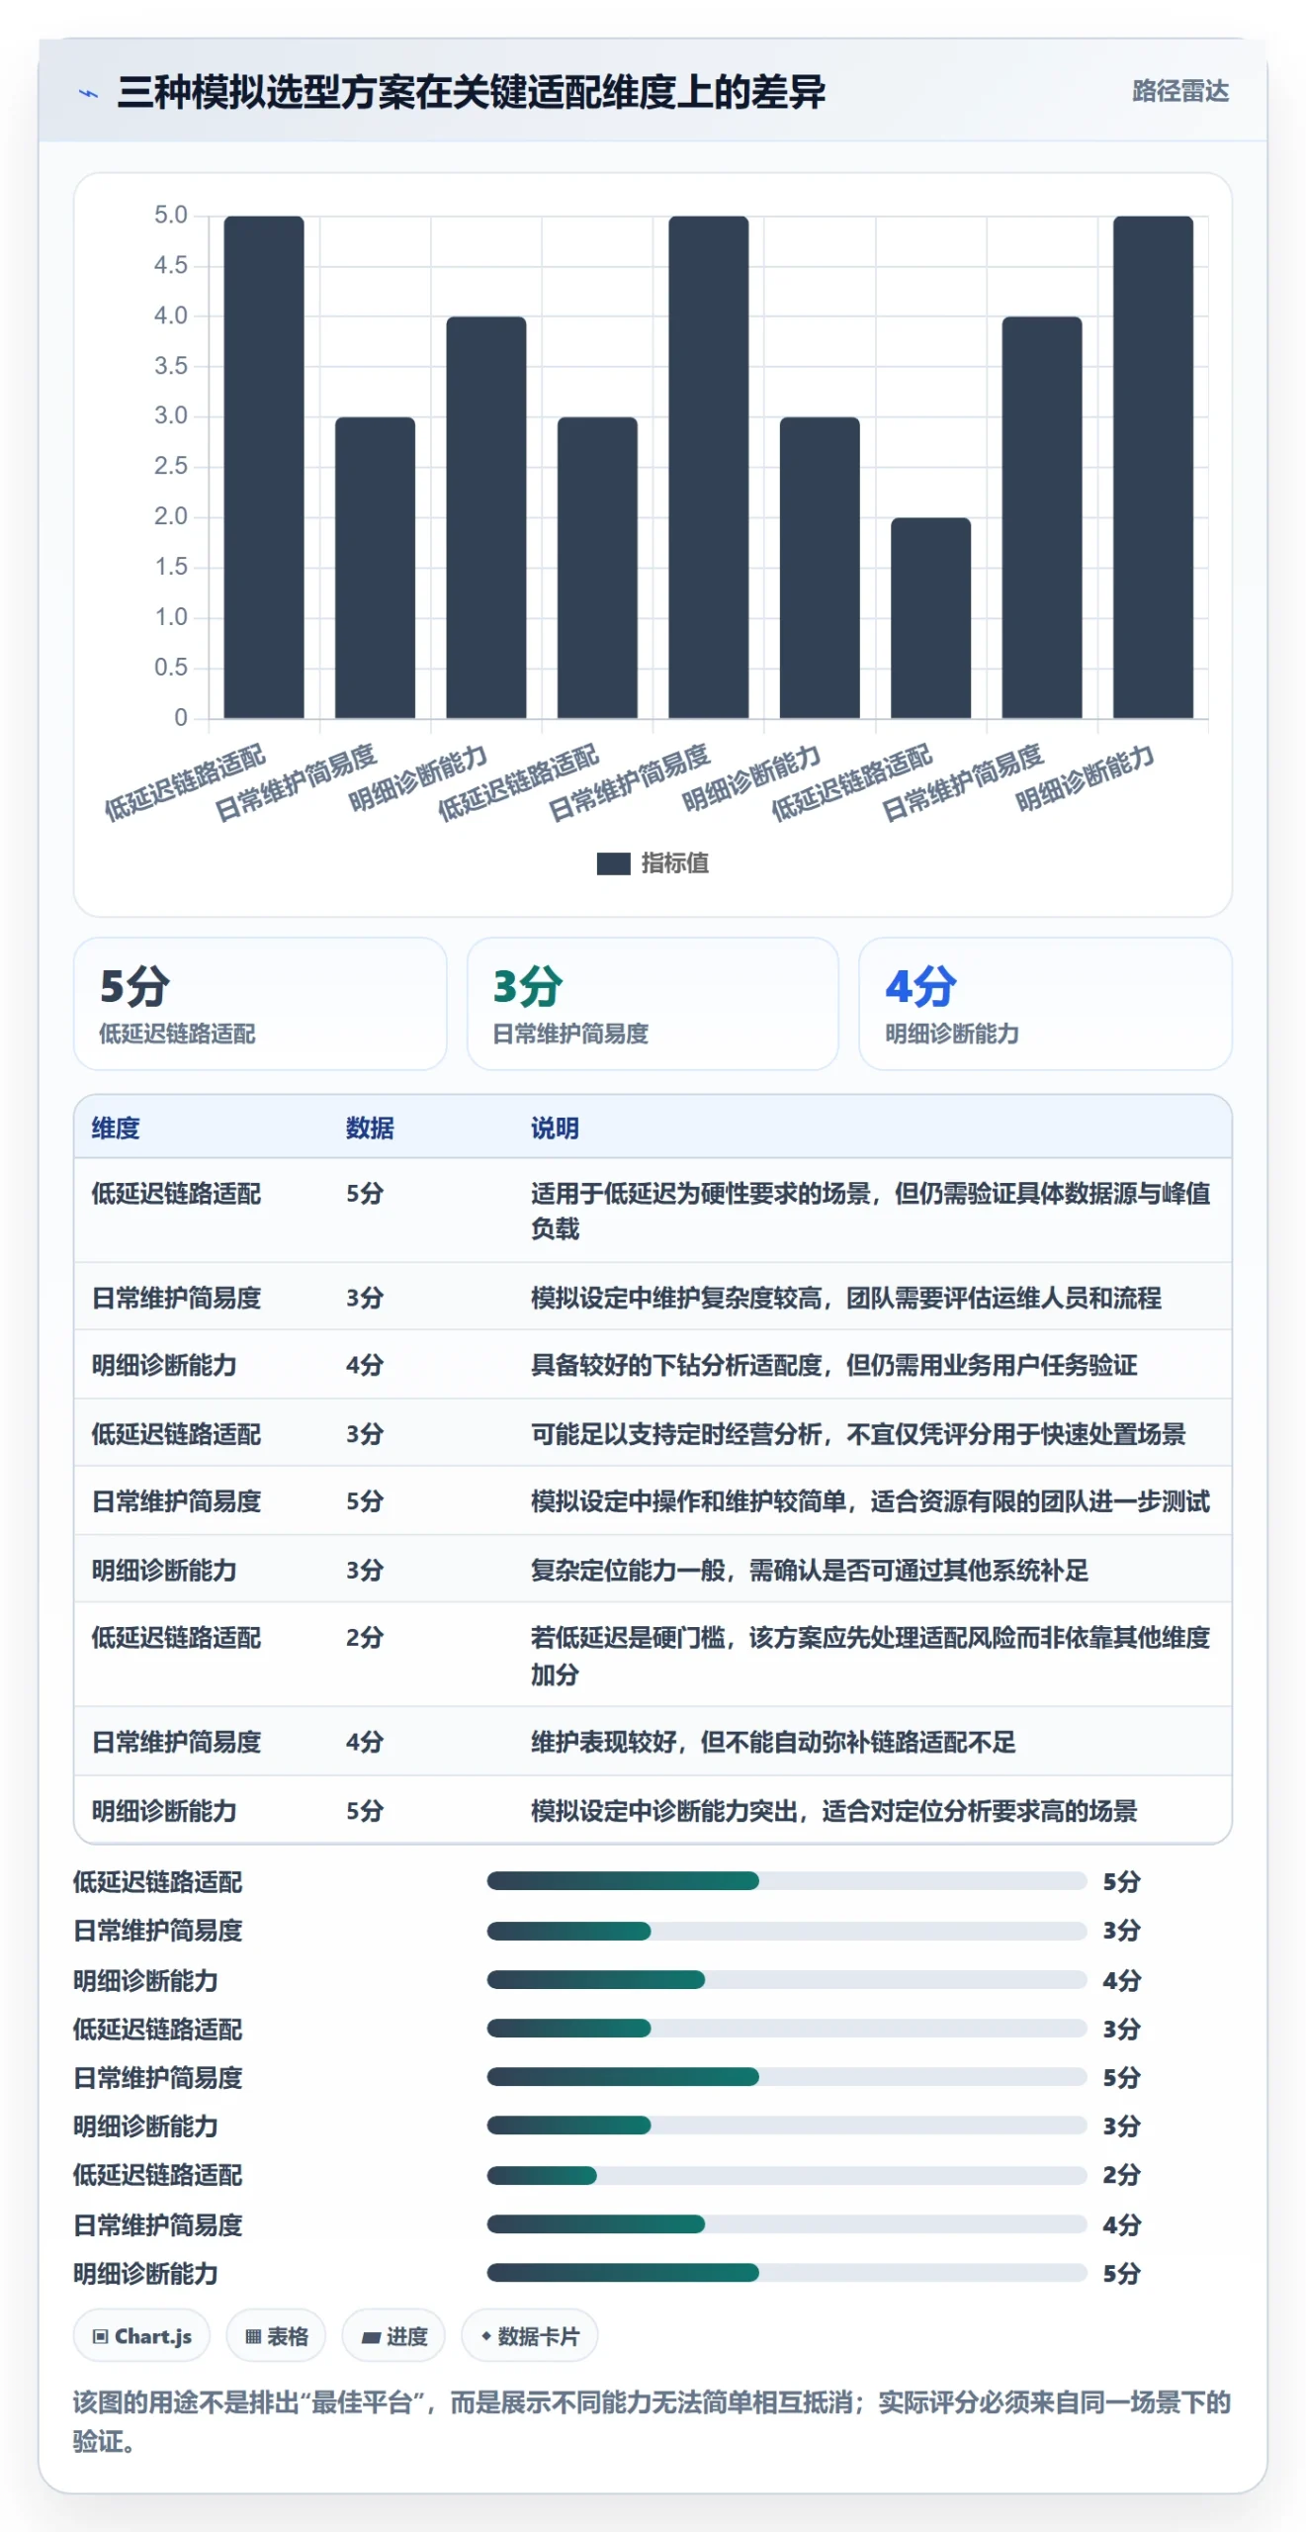The image size is (1306, 2532).
Task: Open the 4分 明细诊断能力 summary card
Action: pos(1045,1004)
